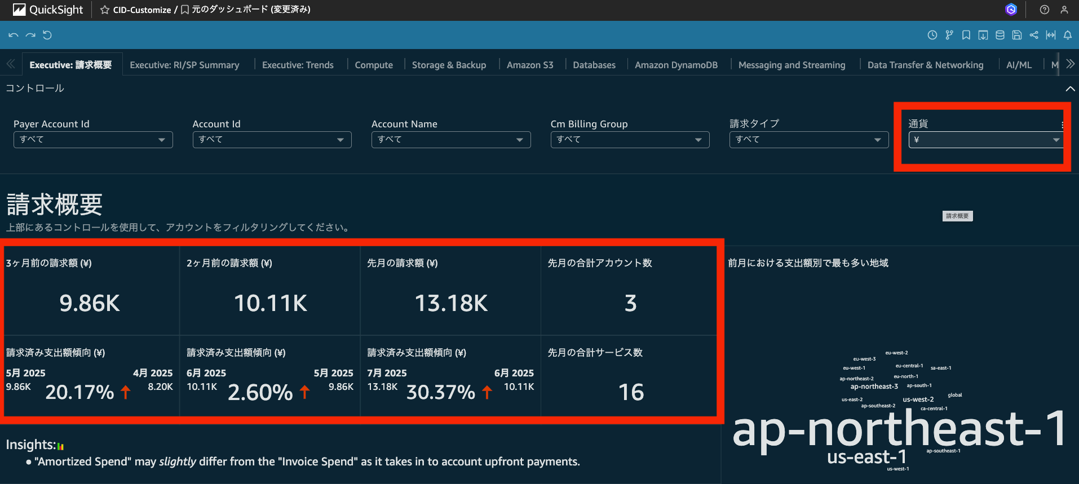Click us-east-1 in the word cloud
1079x484 pixels.
point(866,457)
